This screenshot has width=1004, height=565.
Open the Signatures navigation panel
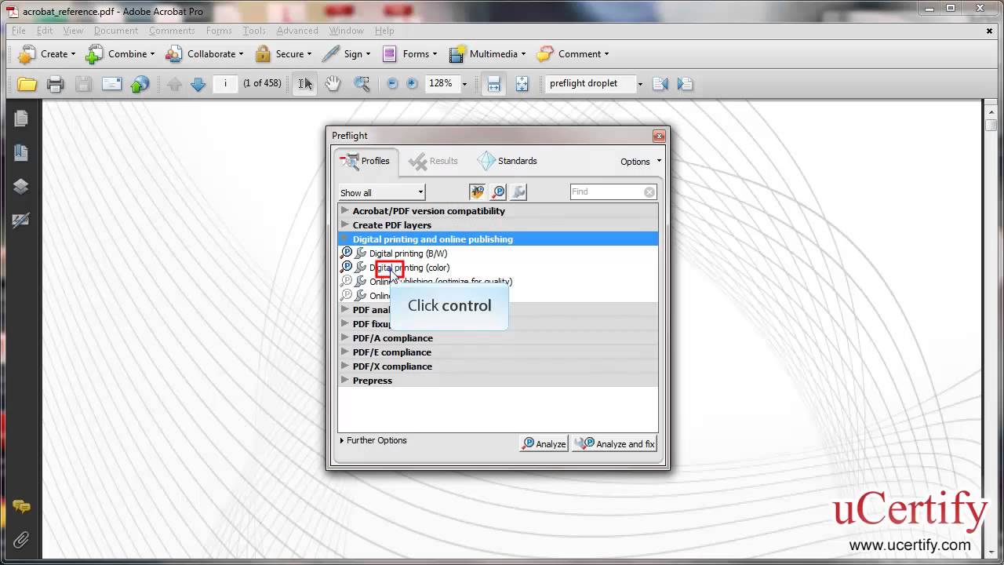point(21,221)
